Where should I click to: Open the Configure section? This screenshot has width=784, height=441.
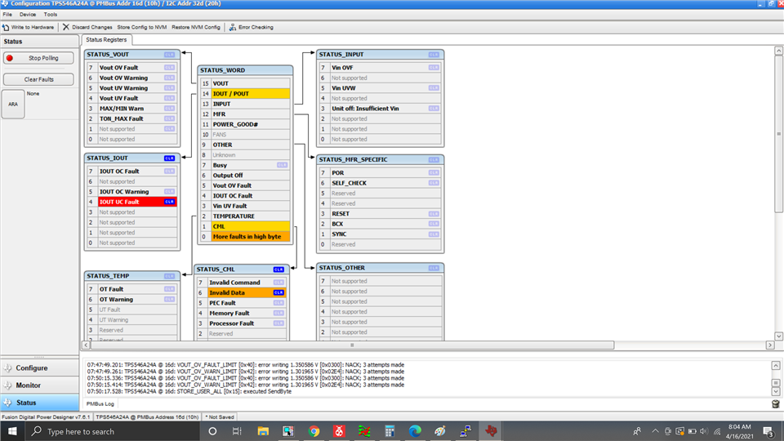click(39, 368)
